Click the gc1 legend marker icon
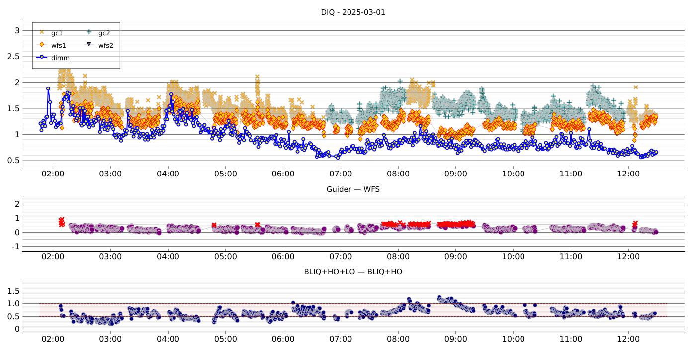The image size is (696, 348). click(42, 32)
